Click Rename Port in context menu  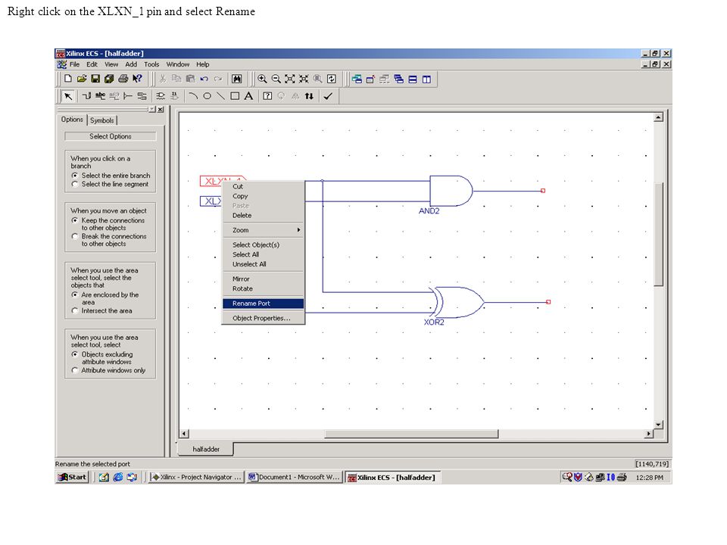click(x=263, y=304)
